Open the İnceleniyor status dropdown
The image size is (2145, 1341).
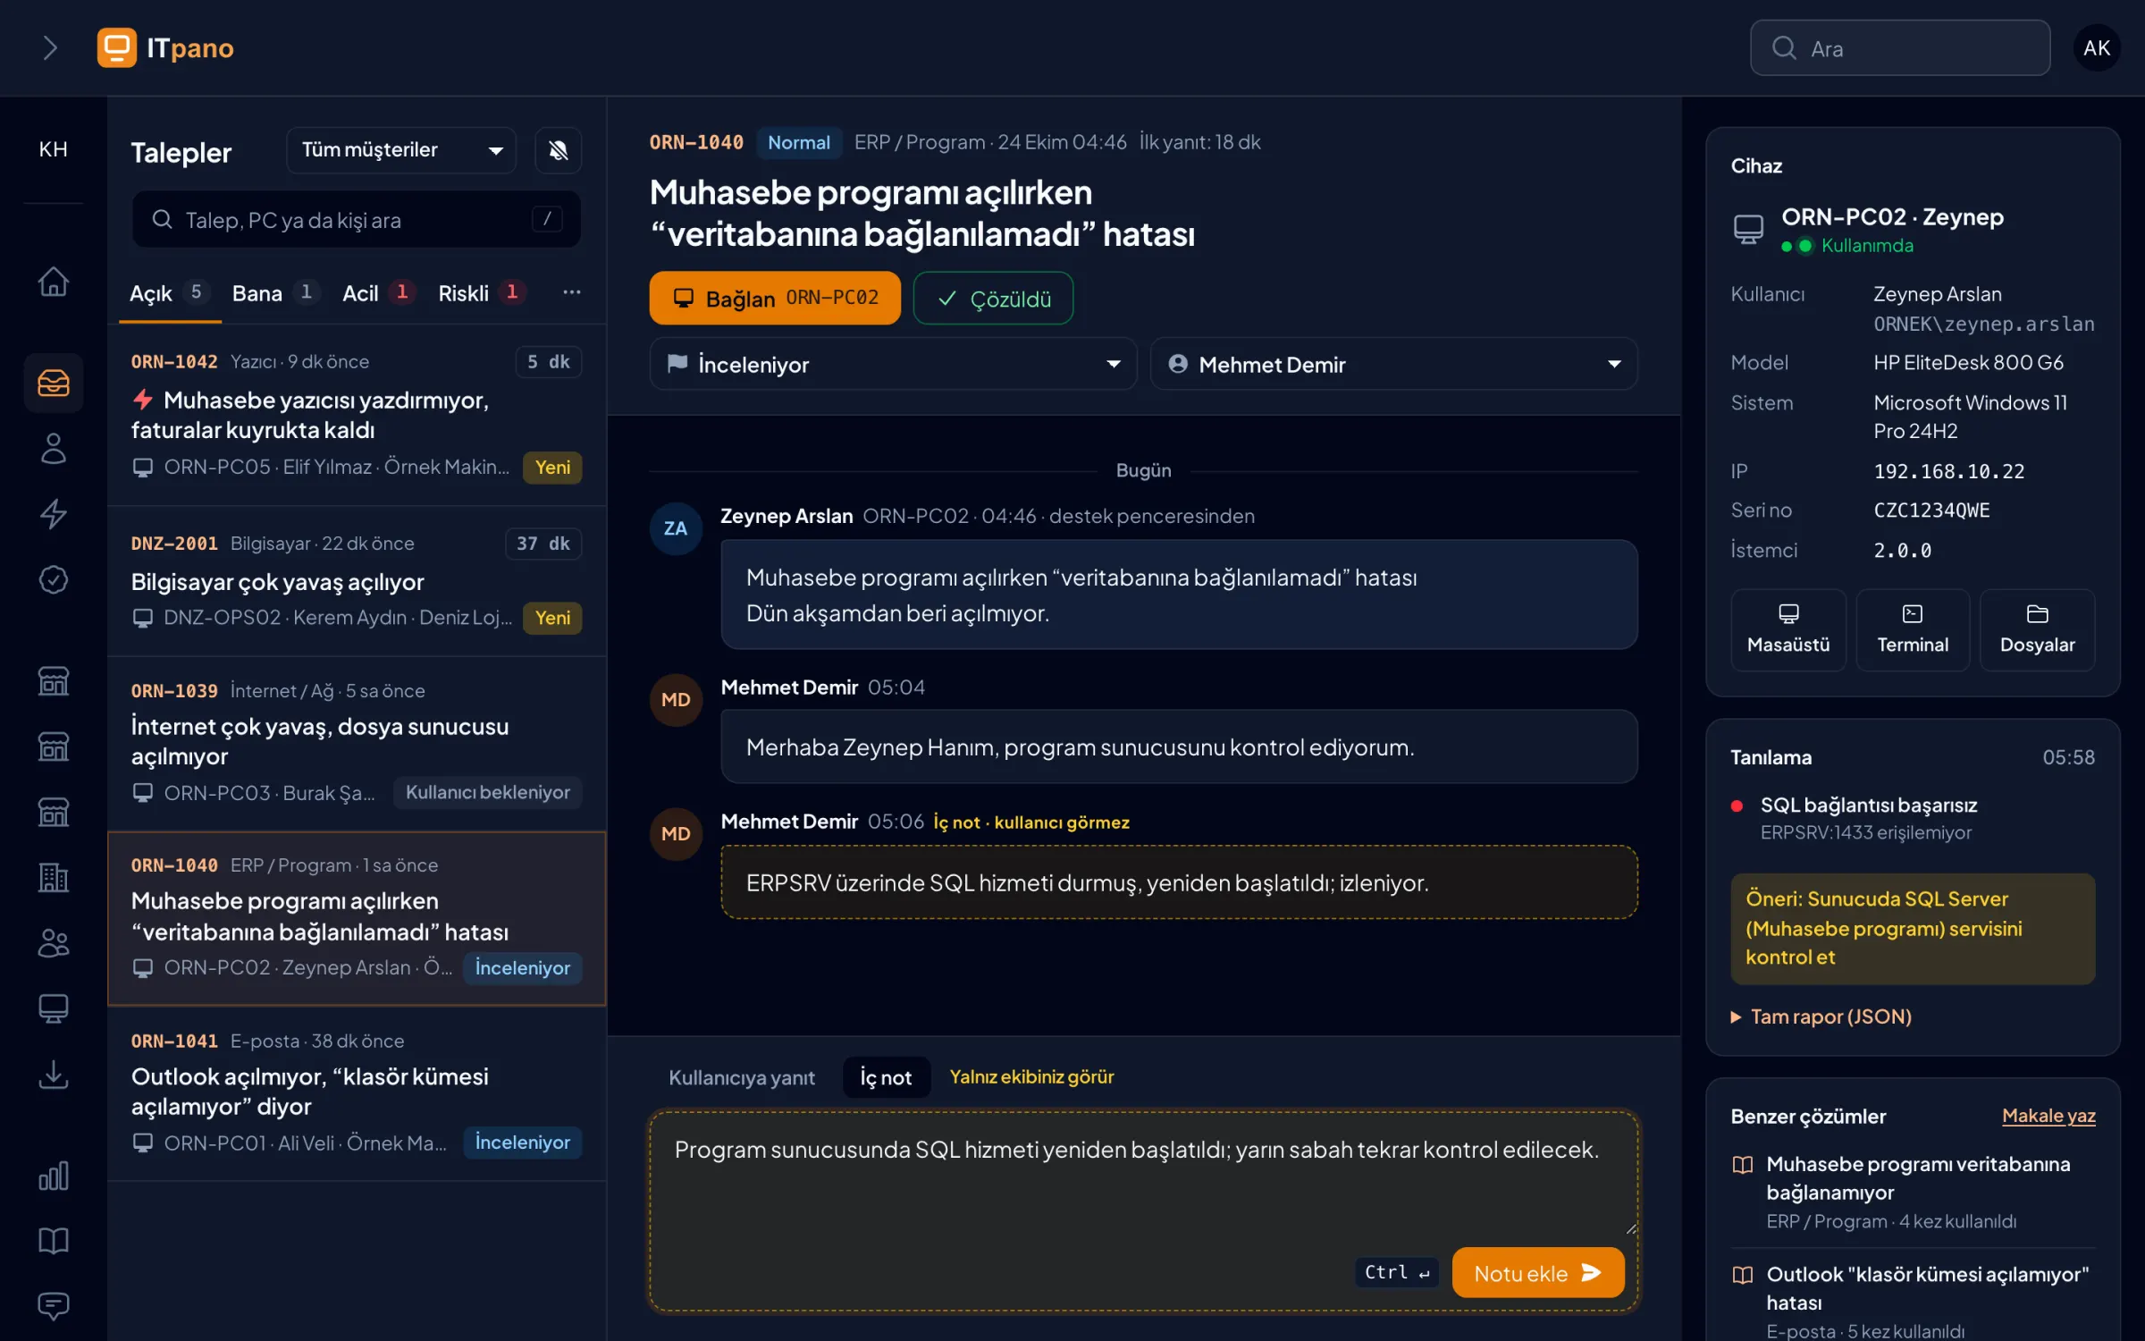click(x=893, y=364)
